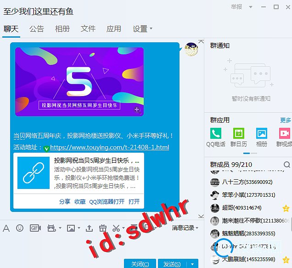Click the bottom chat scroll arrow
The image size is (292, 268).
click(201, 216)
